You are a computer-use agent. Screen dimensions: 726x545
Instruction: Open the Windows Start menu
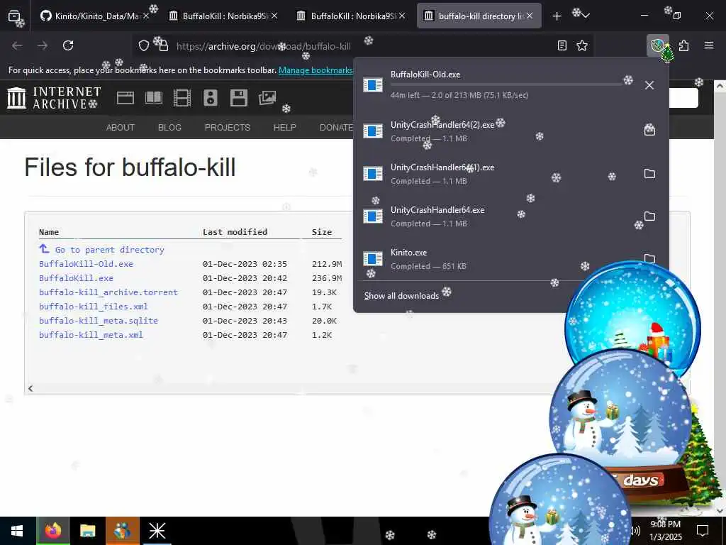[17, 531]
